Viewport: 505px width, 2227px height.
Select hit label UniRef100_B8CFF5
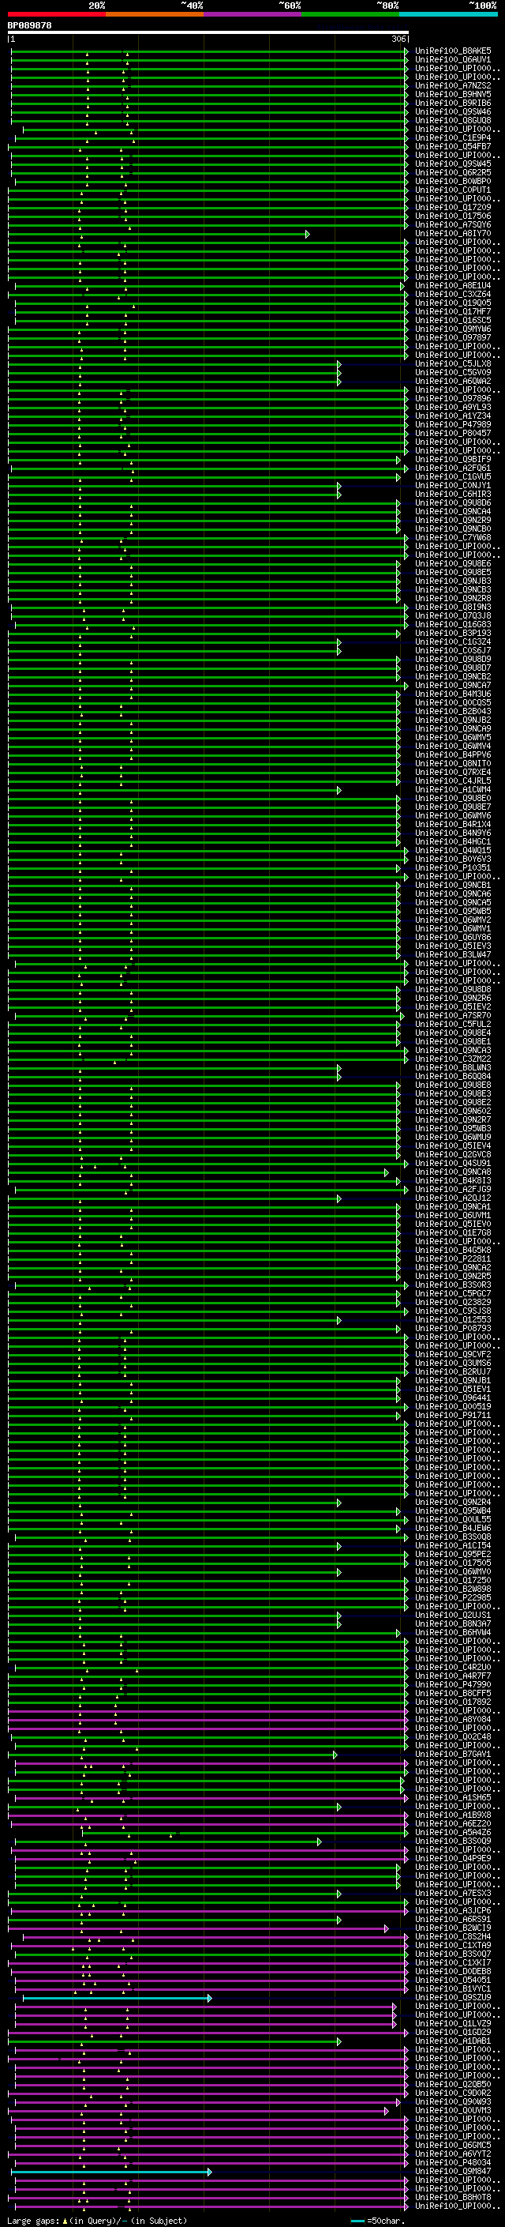pyautogui.click(x=453, y=1693)
